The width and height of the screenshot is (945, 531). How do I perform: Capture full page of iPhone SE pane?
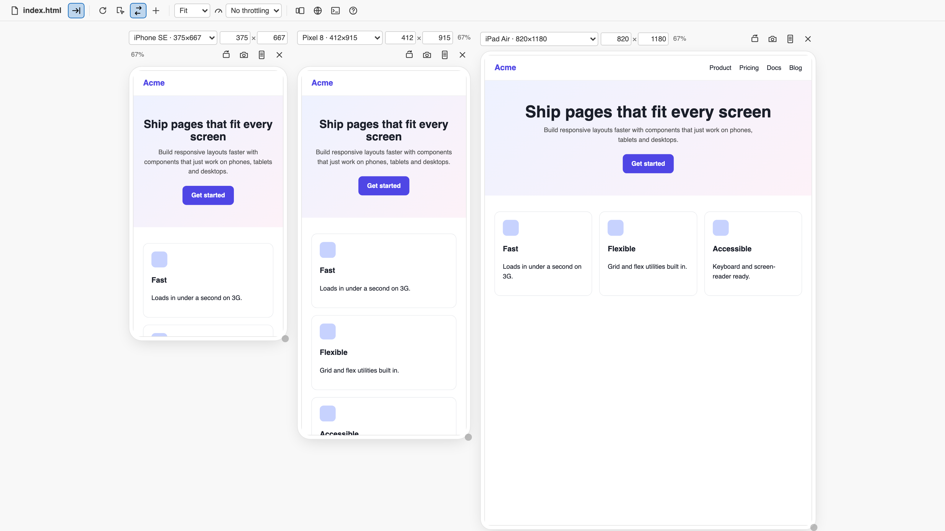[x=262, y=55]
